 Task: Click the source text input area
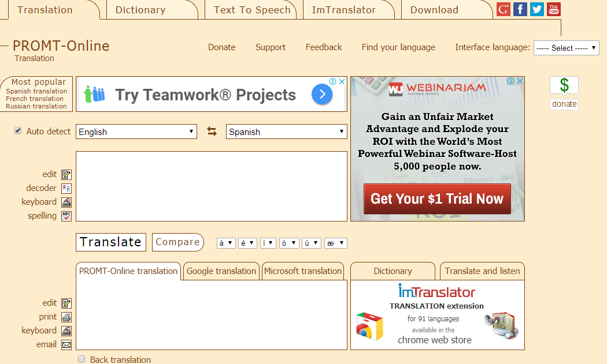212,186
